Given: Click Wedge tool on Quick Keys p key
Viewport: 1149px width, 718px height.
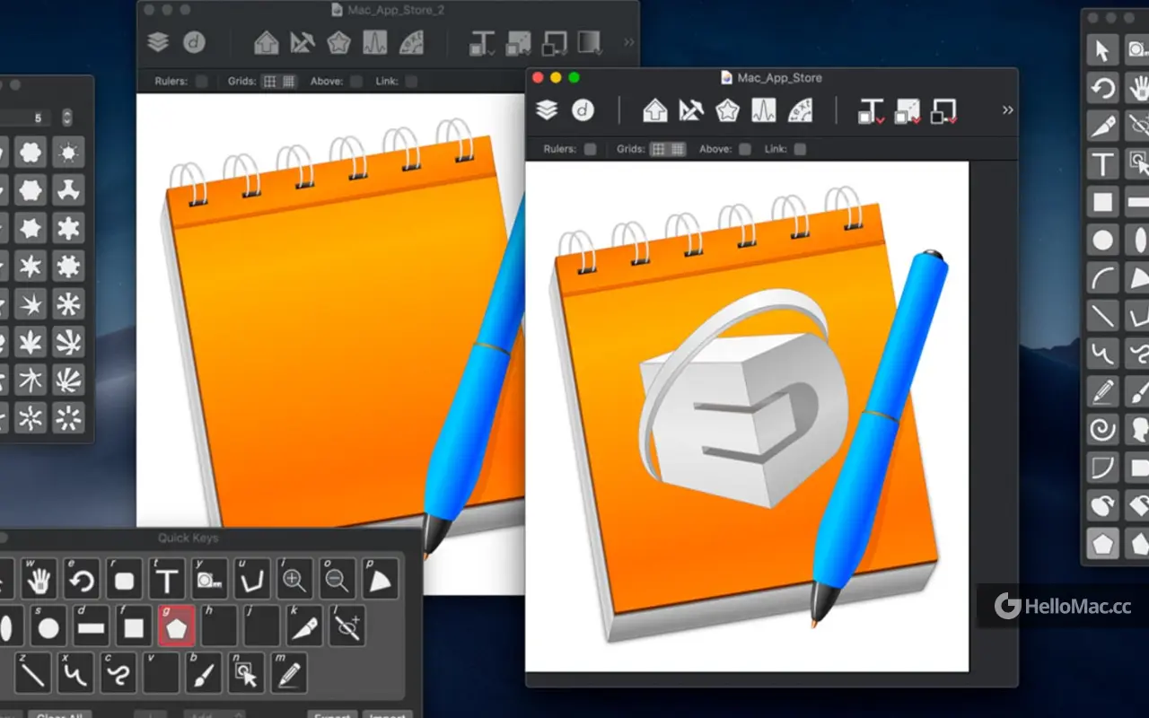Looking at the screenshot, I should click(380, 580).
